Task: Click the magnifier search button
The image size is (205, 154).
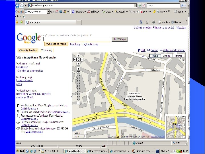Action: click(182, 5)
